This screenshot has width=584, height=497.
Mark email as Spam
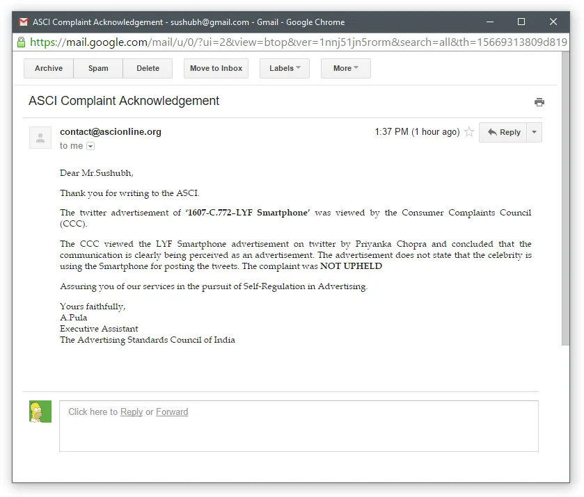tap(98, 68)
